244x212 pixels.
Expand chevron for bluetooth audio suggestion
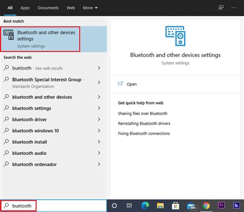[x=99, y=153]
